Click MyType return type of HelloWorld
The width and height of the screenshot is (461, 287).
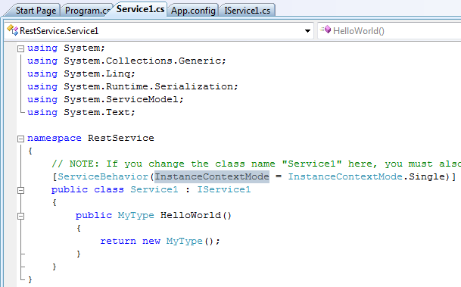(135, 215)
